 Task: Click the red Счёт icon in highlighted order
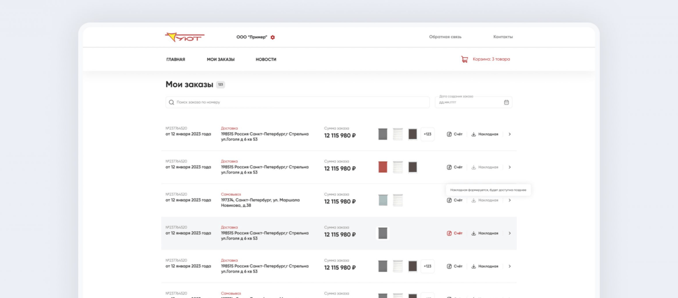pos(449,233)
